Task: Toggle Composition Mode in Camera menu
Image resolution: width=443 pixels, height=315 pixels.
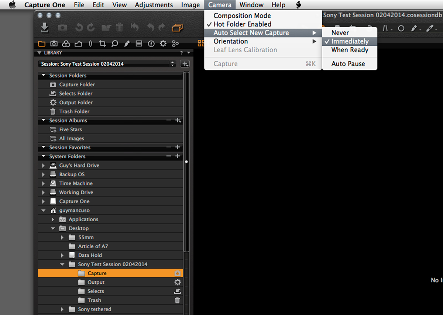Action: pyautogui.click(x=262, y=16)
